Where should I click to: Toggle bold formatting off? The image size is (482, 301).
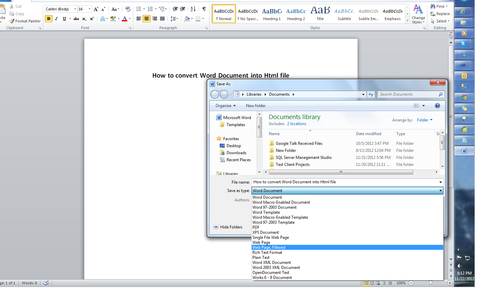[x=49, y=19]
